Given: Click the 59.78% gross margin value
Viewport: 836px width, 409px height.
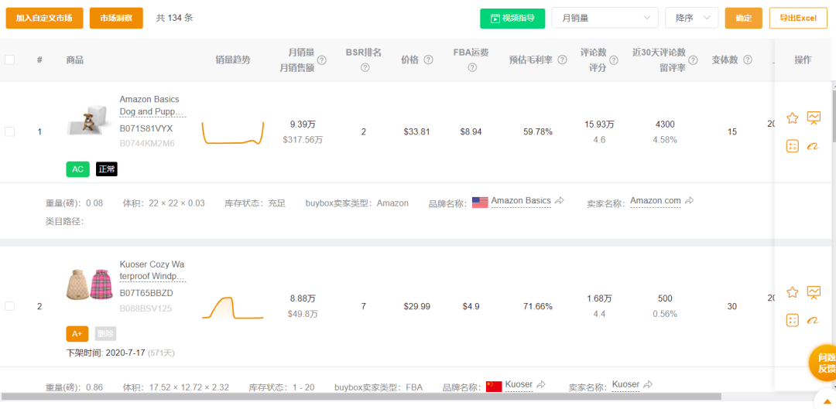Looking at the screenshot, I should (x=538, y=131).
